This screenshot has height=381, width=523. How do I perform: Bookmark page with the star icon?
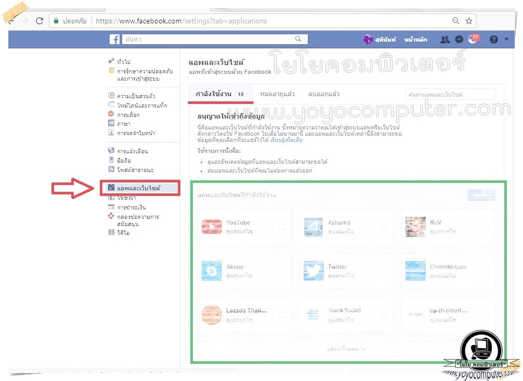[469, 21]
